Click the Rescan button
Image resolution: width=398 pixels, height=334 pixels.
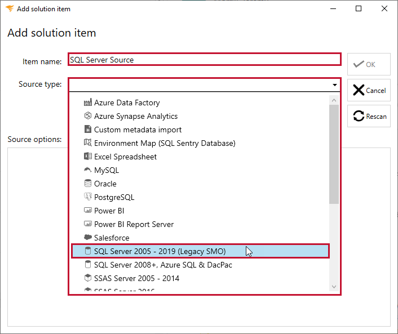point(369,116)
